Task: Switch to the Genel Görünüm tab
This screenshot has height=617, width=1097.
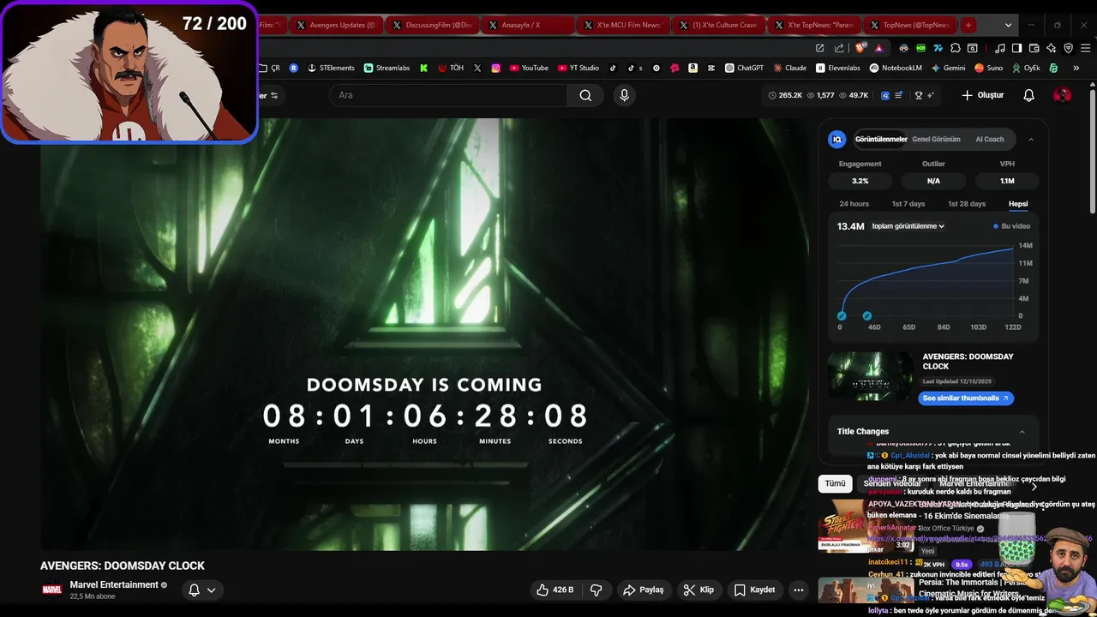Action: click(x=936, y=139)
